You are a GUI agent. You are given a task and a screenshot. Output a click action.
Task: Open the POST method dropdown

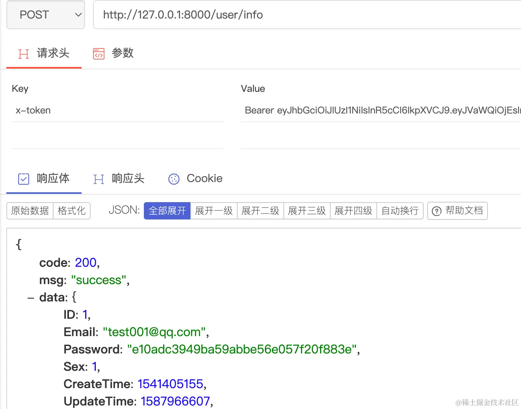pyautogui.click(x=46, y=15)
